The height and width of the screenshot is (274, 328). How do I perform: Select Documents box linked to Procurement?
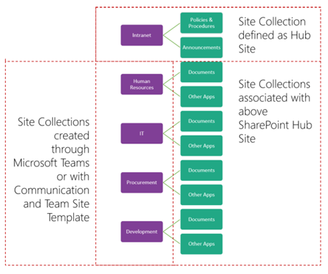coord(202,170)
